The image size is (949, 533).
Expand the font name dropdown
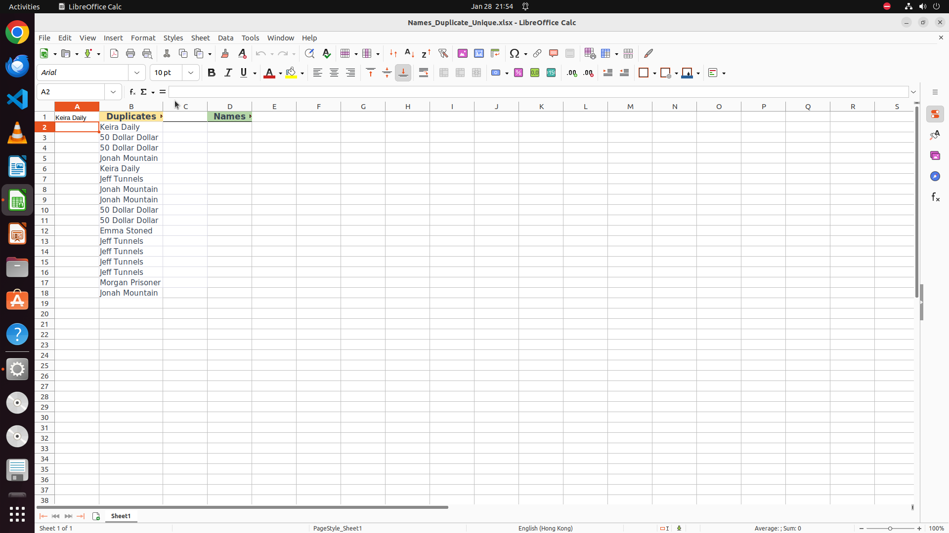tap(137, 73)
